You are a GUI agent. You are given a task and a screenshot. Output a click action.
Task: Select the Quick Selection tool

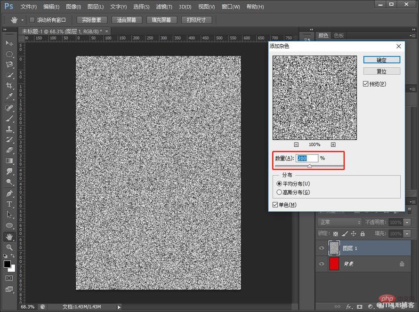(x=9, y=75)
